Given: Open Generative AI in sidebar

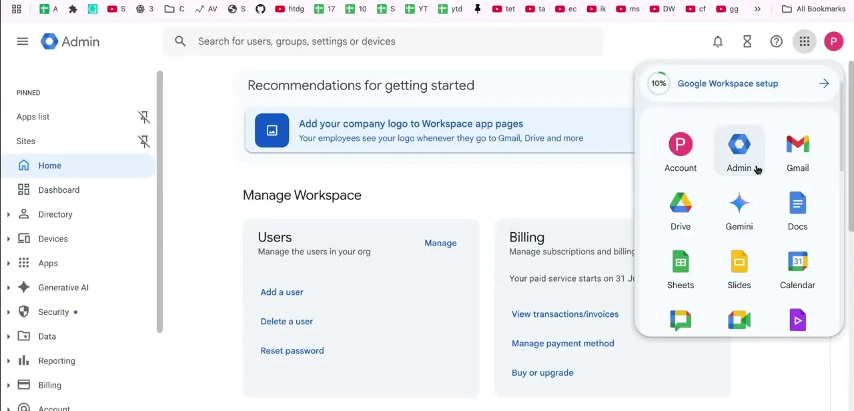Looking at the screenshot, I should coord(63,288).
